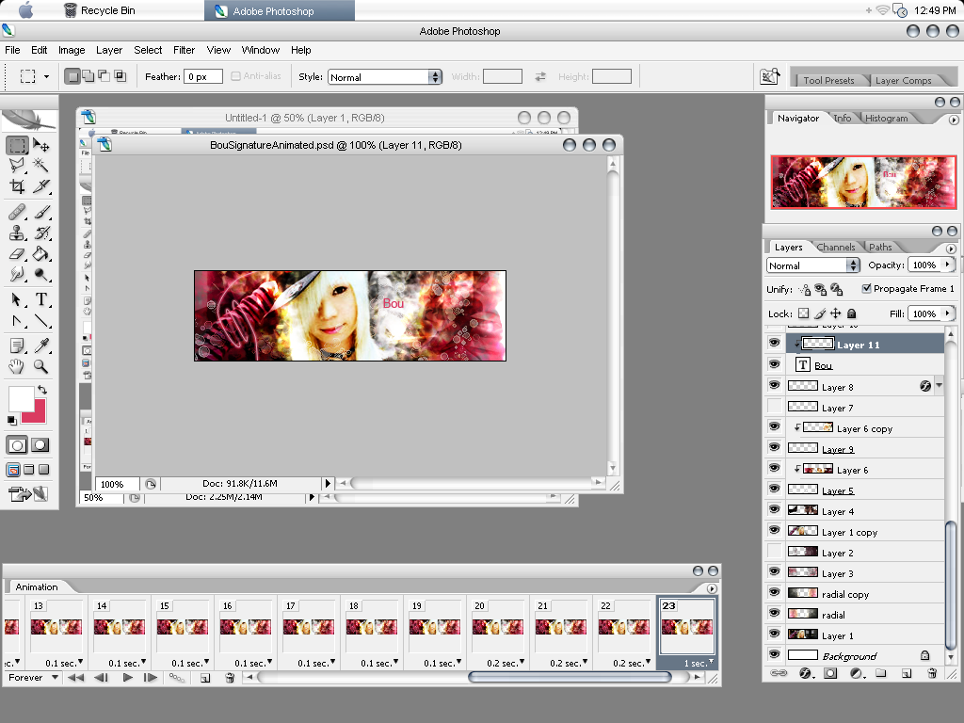The width and height of the screenshot is (964, 723).
Task: Open the tool preset picker arrow
Action: coord(46,77)
